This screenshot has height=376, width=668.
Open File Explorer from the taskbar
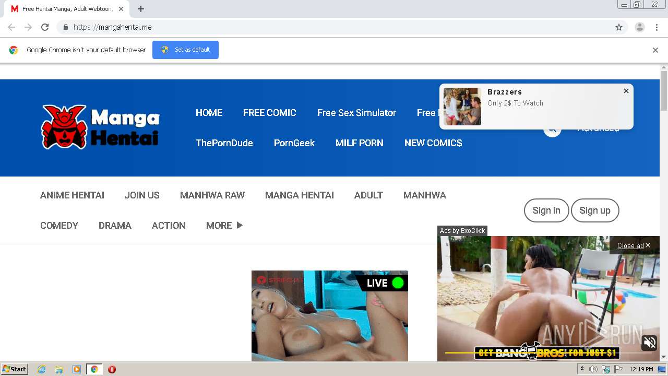(x=59, y=369)
